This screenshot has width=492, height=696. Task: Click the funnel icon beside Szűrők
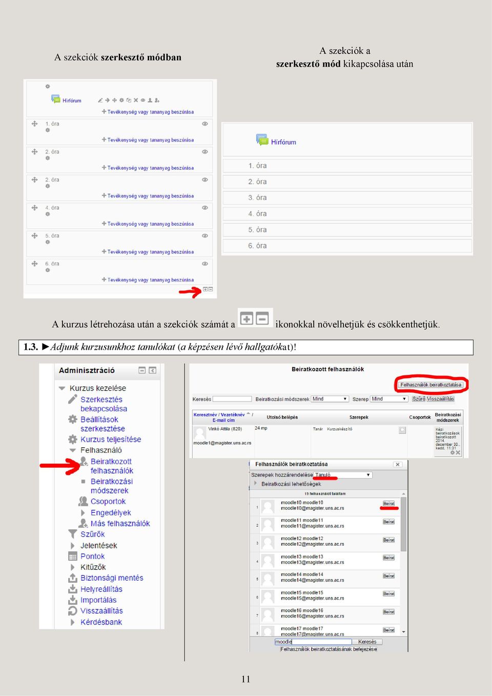point(73,534)
